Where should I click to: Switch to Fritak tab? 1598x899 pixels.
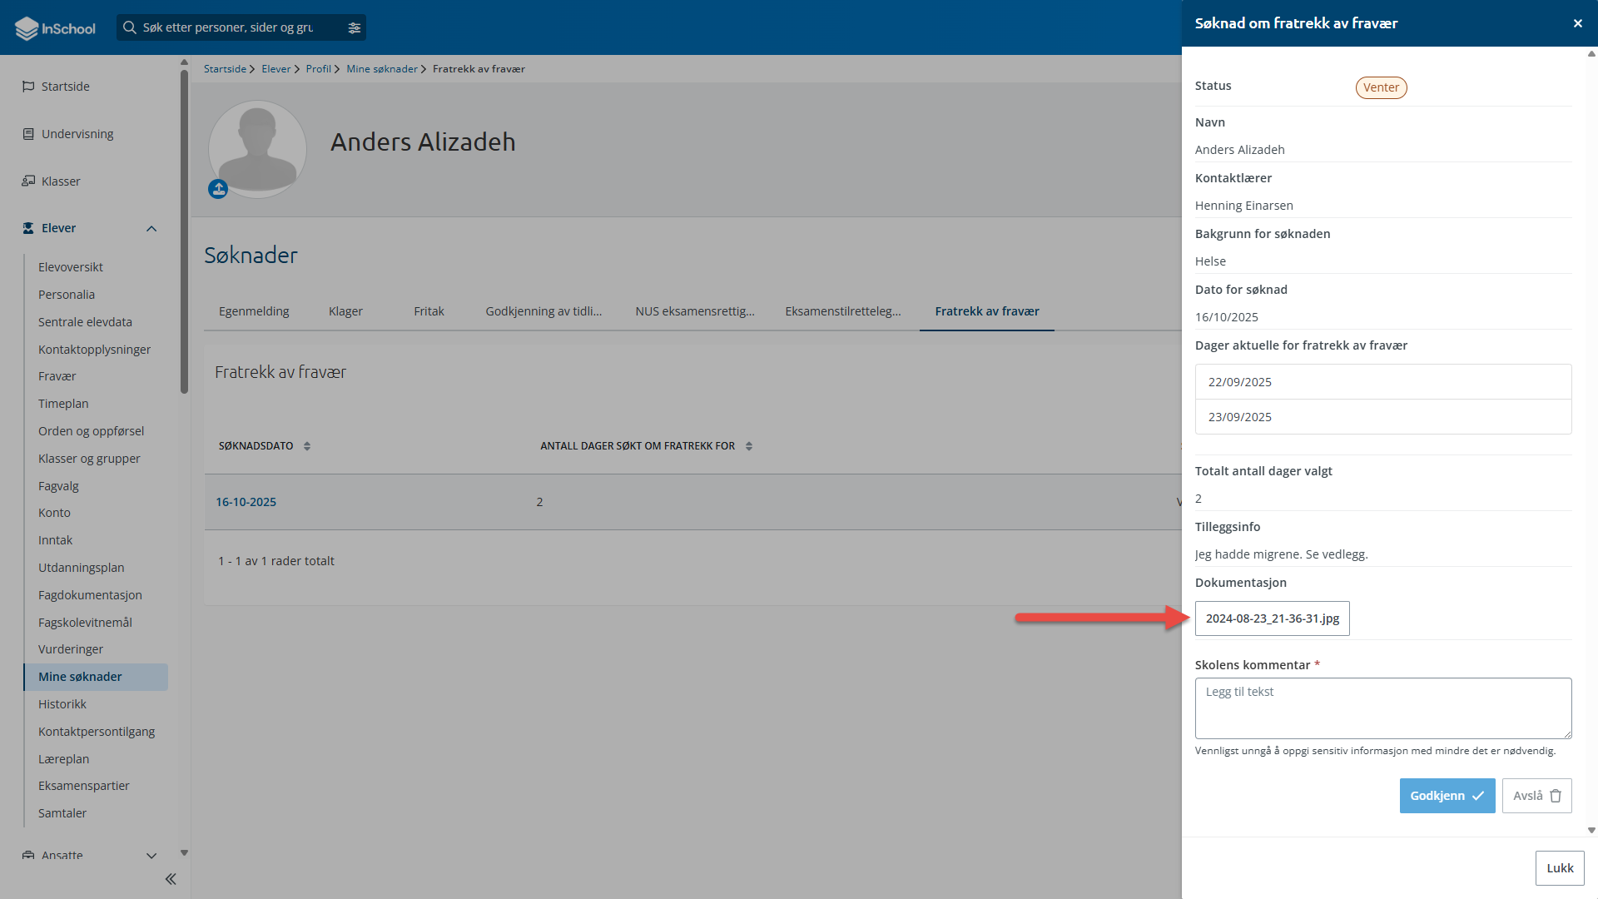pos(429,311)
